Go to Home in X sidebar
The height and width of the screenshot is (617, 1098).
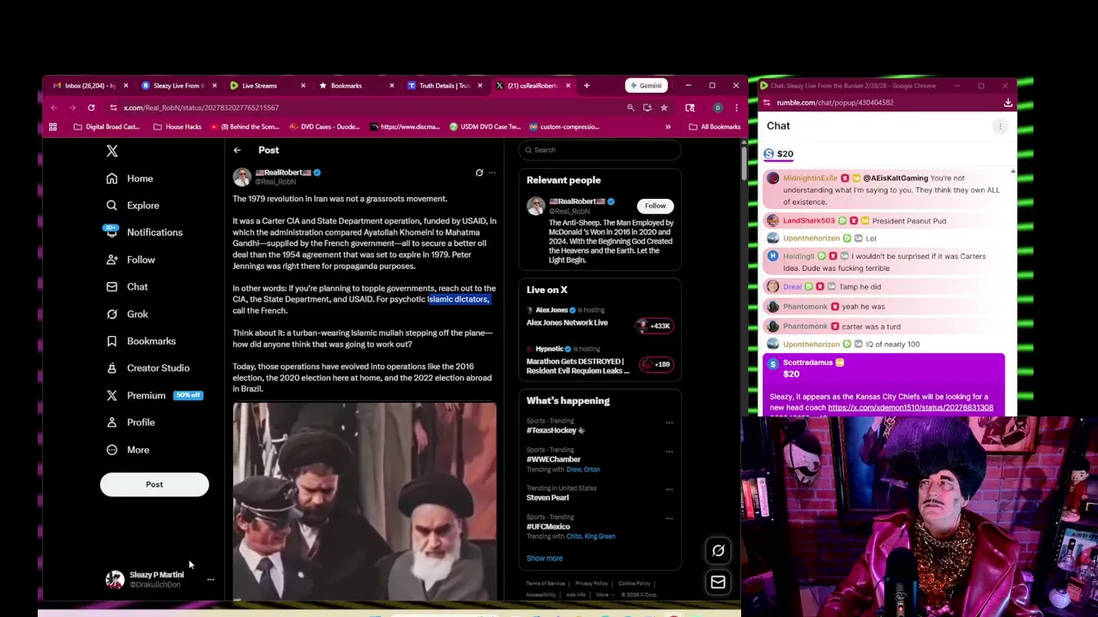[130, 178]
